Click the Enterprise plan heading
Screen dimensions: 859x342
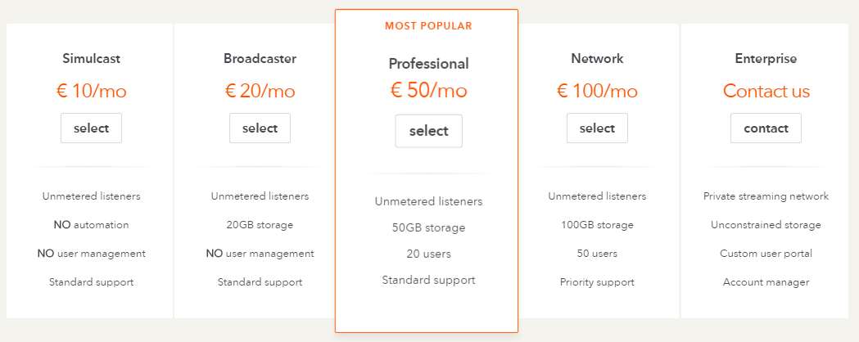click(x=766, y=59)
